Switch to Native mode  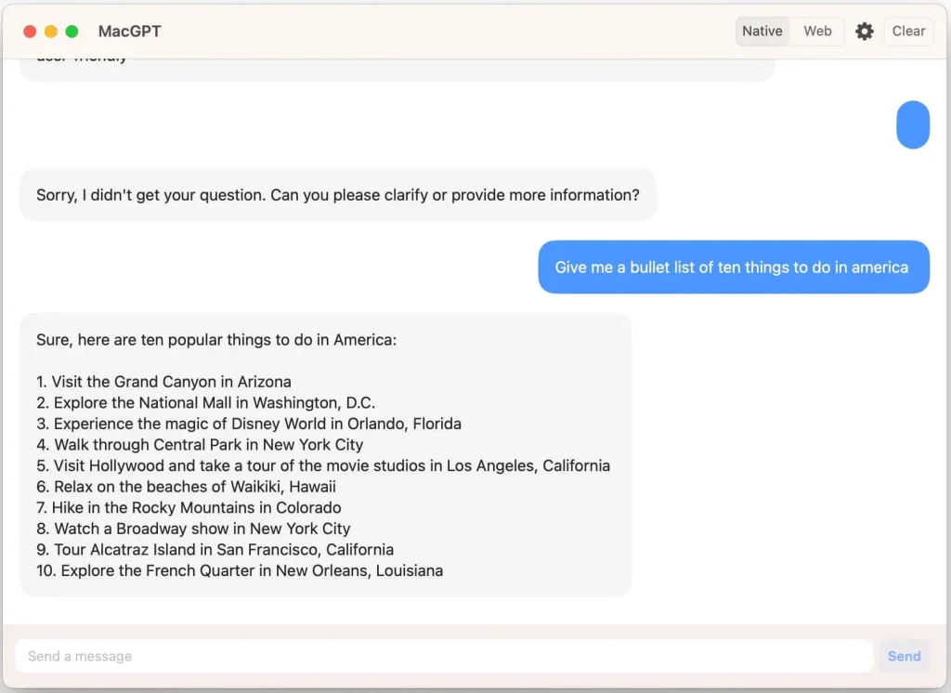click(x=762, y=32)
